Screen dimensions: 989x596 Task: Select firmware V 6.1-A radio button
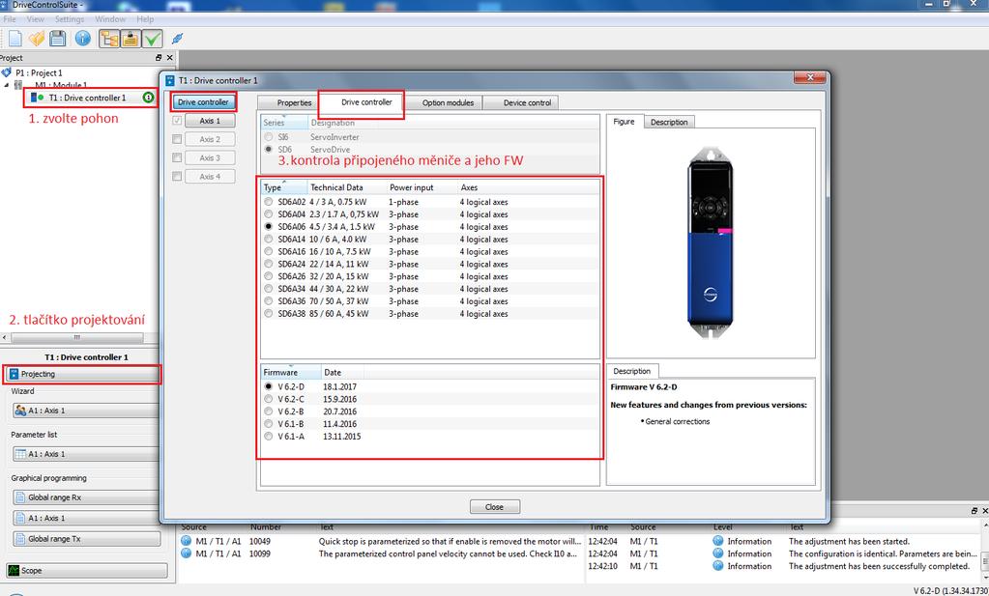(269, 436)
